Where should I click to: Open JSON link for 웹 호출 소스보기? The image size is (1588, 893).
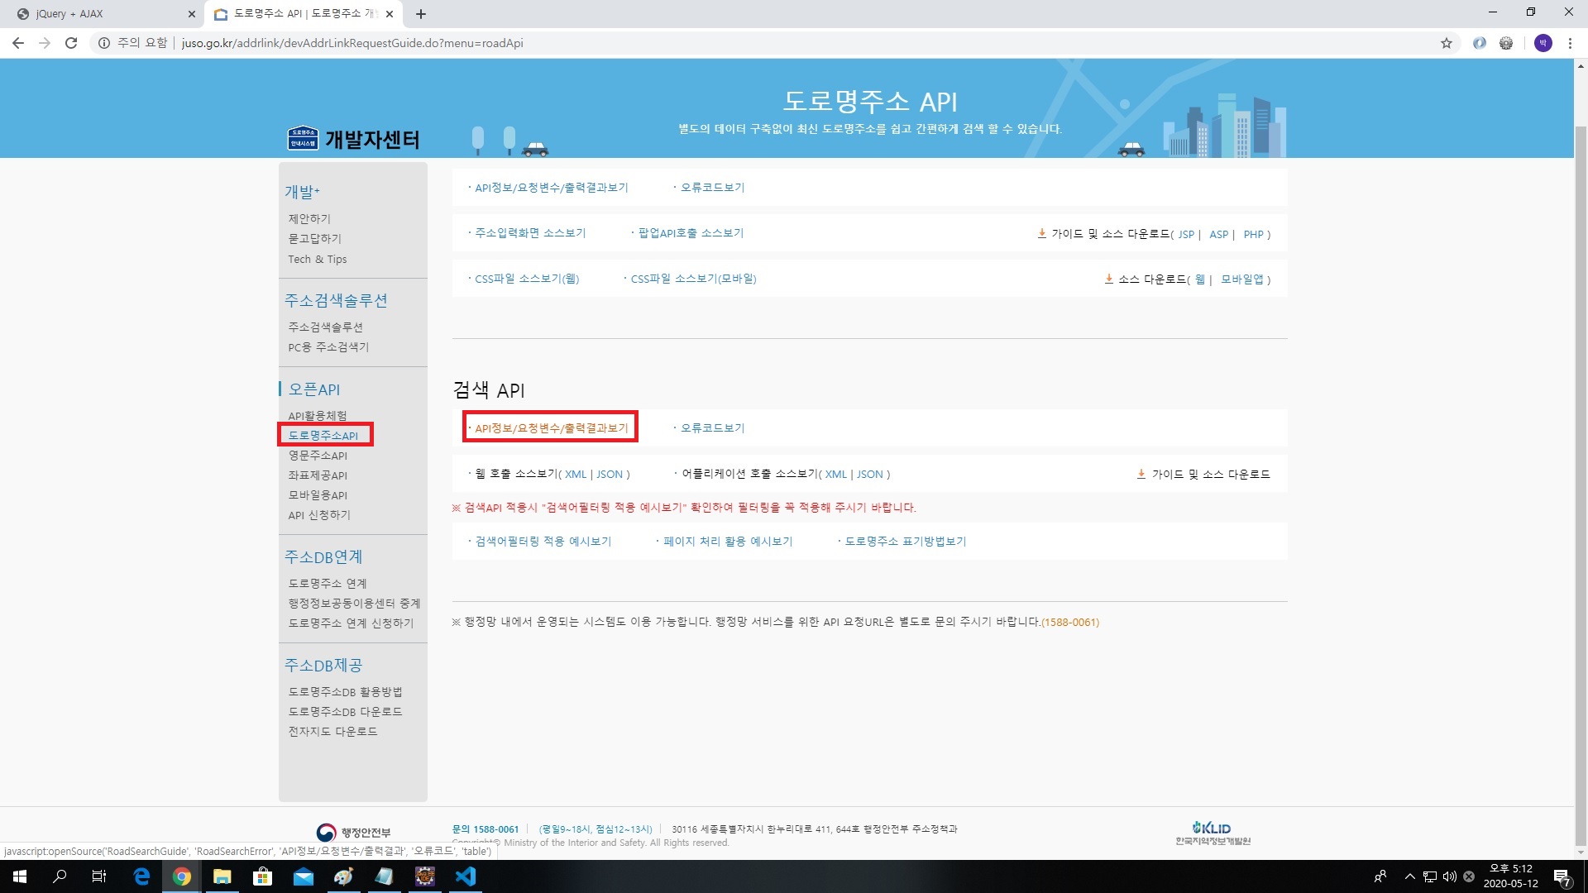pos(610,474)
